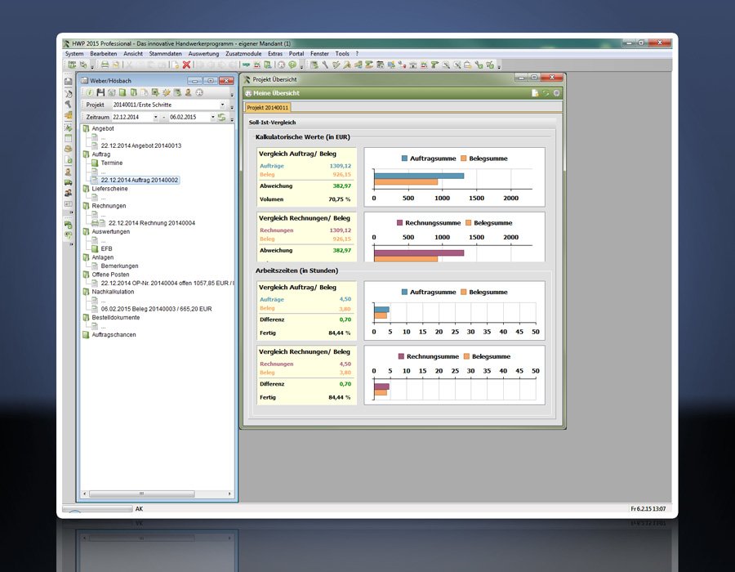
Task: Click the floppy disk save icon in Weber/Hösbach panel
Action: [101, 92]
